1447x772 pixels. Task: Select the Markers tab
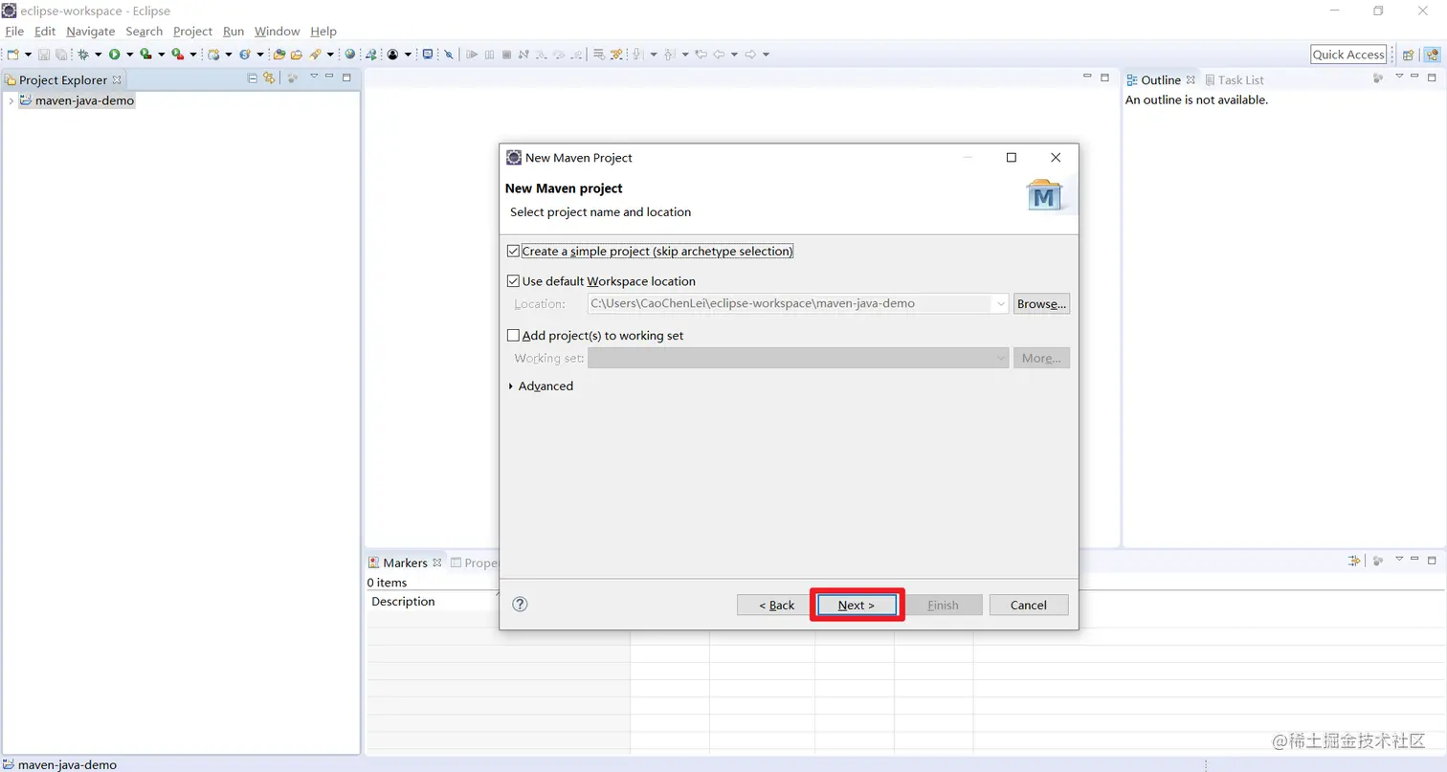405,562
